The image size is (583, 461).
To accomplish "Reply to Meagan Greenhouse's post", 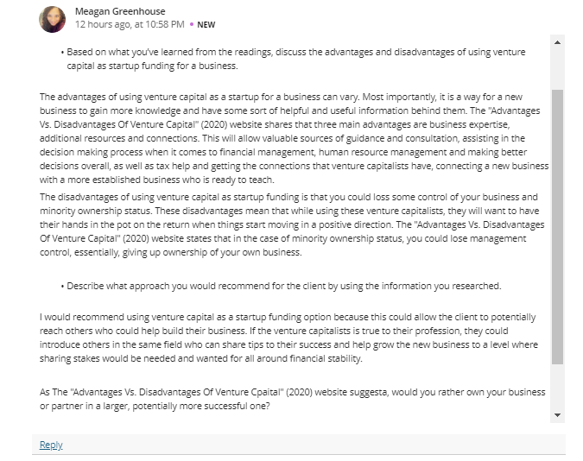I will coord(51,445).
